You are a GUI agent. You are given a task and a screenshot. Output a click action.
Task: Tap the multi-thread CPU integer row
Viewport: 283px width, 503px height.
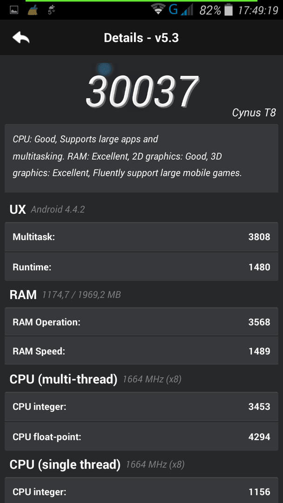click(141, 407)
